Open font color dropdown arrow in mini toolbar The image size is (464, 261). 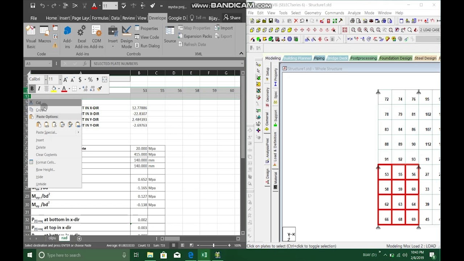[69, 89]
